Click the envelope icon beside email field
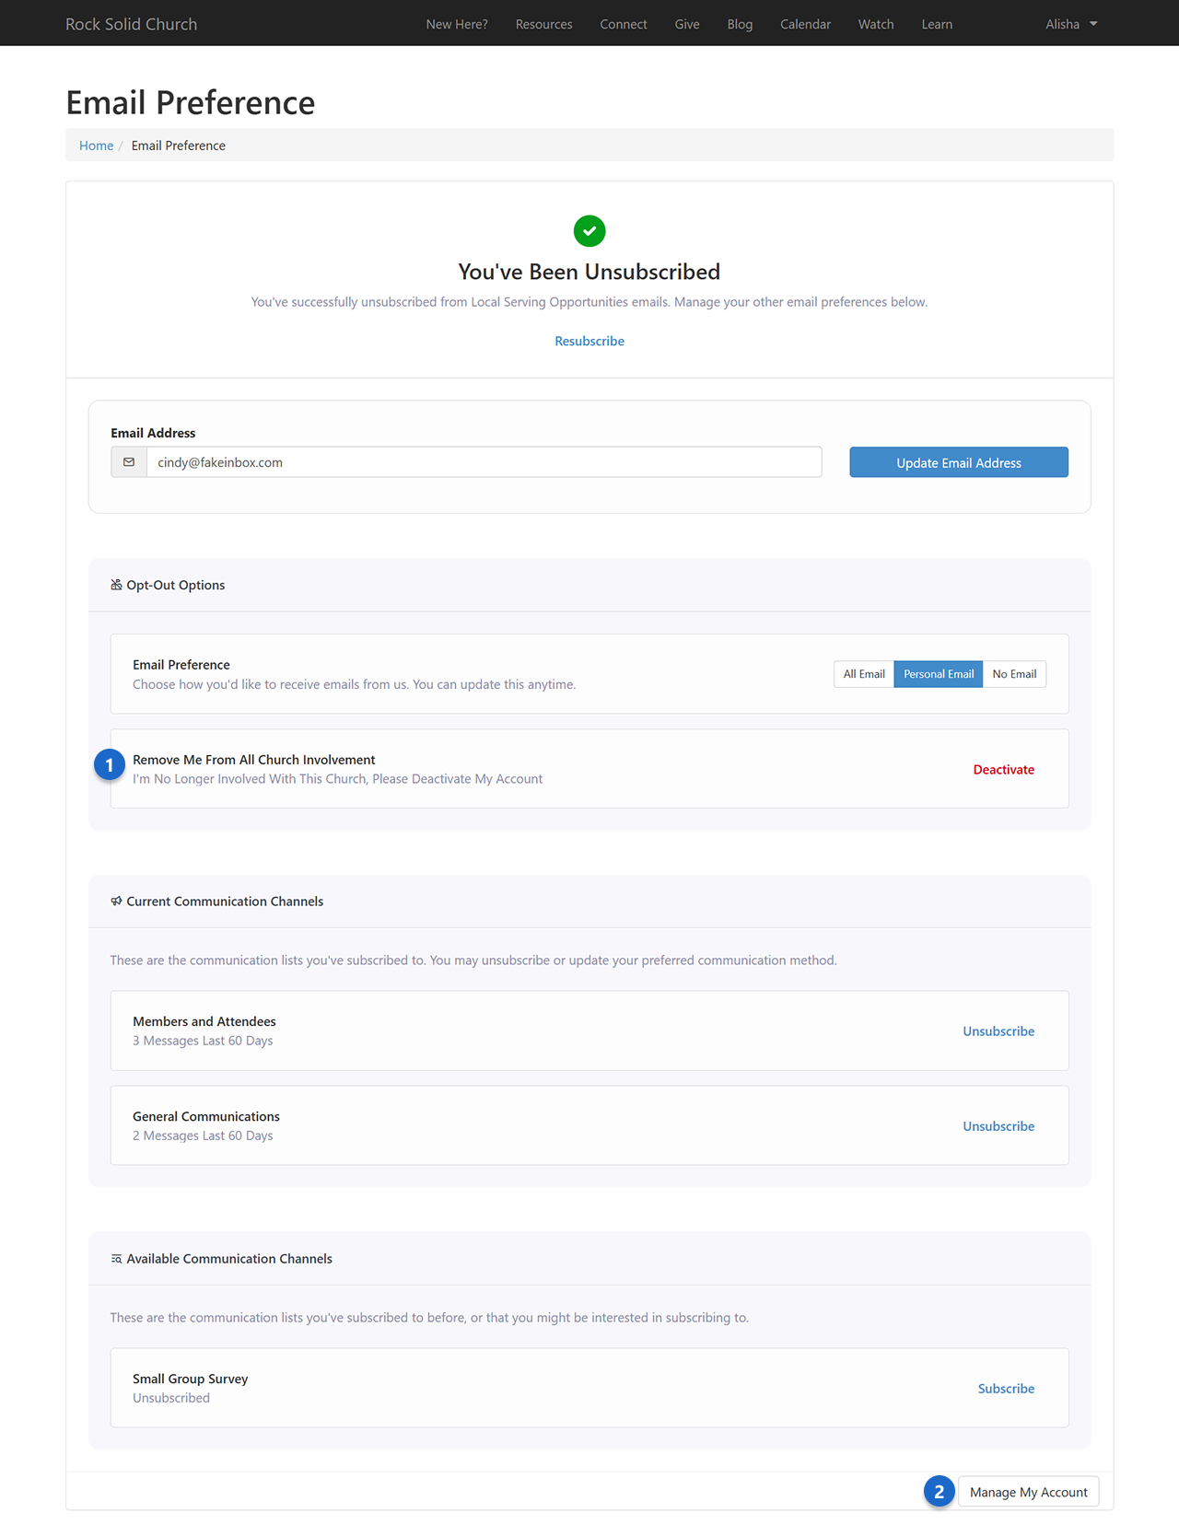The width and height of the screenshot is (1179, 1525). [129, 462]
